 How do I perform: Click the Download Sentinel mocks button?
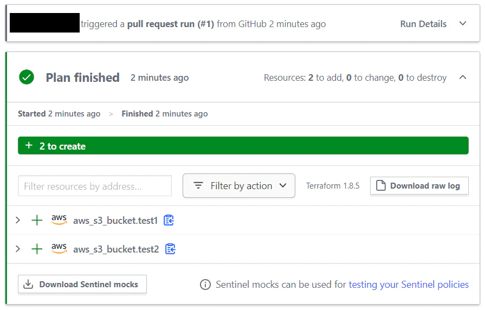click(x=82, y=284)
